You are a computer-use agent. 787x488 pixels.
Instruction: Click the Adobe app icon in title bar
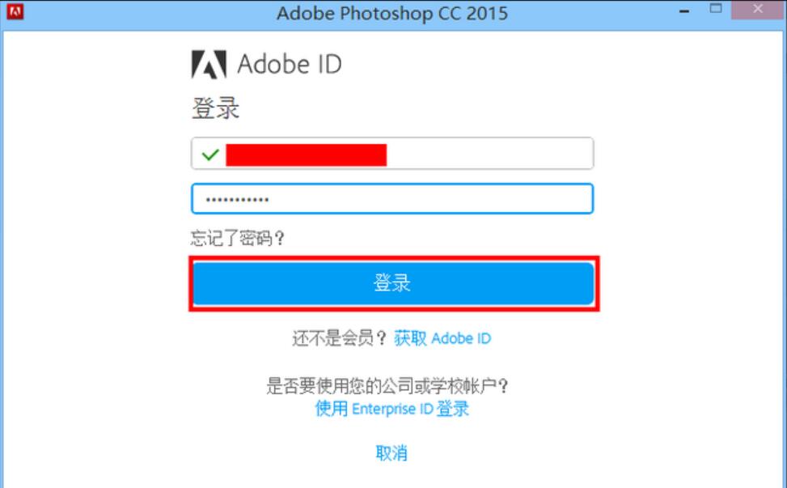[x=15, y=11]
